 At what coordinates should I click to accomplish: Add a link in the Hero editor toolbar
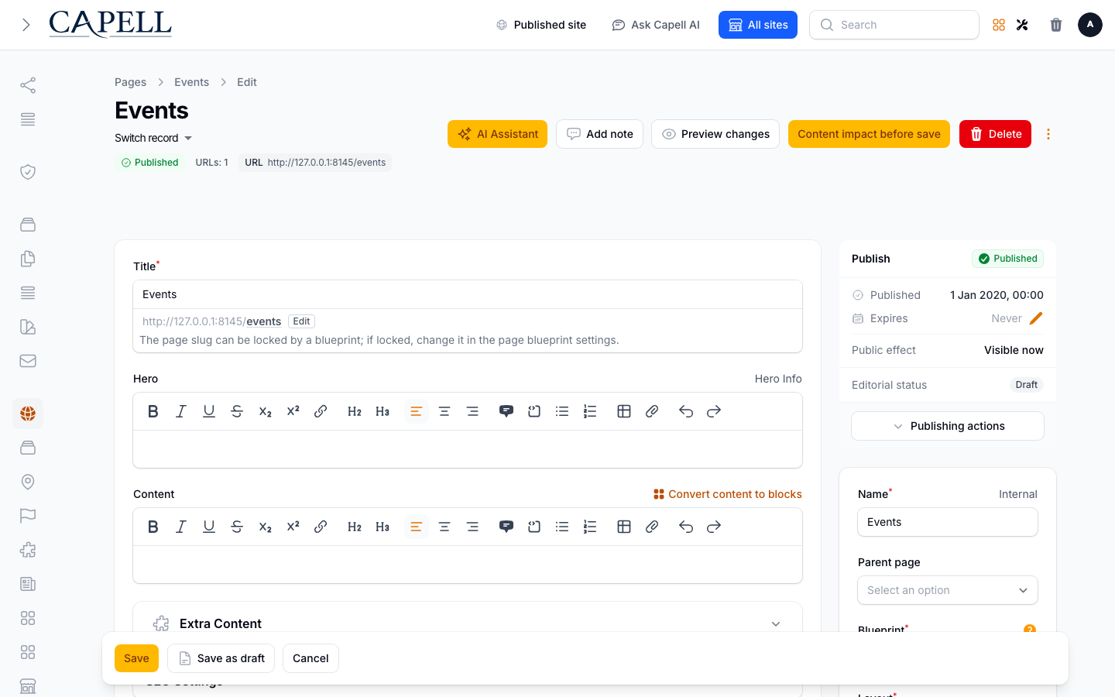321,411
